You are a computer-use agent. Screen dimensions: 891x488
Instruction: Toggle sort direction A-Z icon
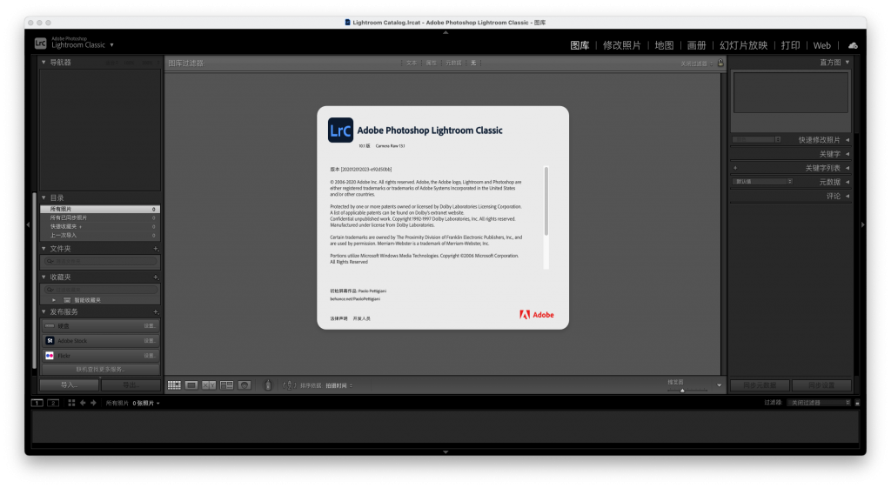tap(289, 385)
